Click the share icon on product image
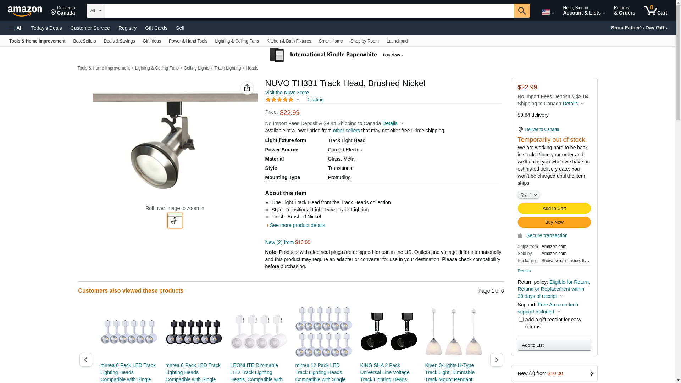Screen dimensions: 681x383 pyautogui.click(x=247, y=88)
